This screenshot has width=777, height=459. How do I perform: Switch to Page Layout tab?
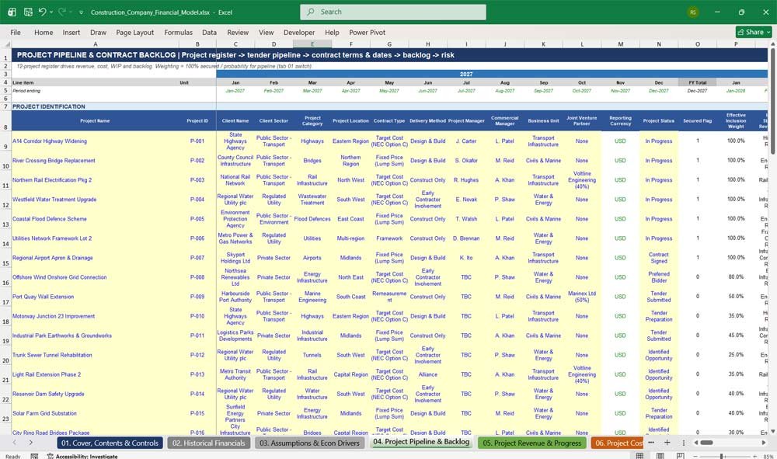coord(134,32)
